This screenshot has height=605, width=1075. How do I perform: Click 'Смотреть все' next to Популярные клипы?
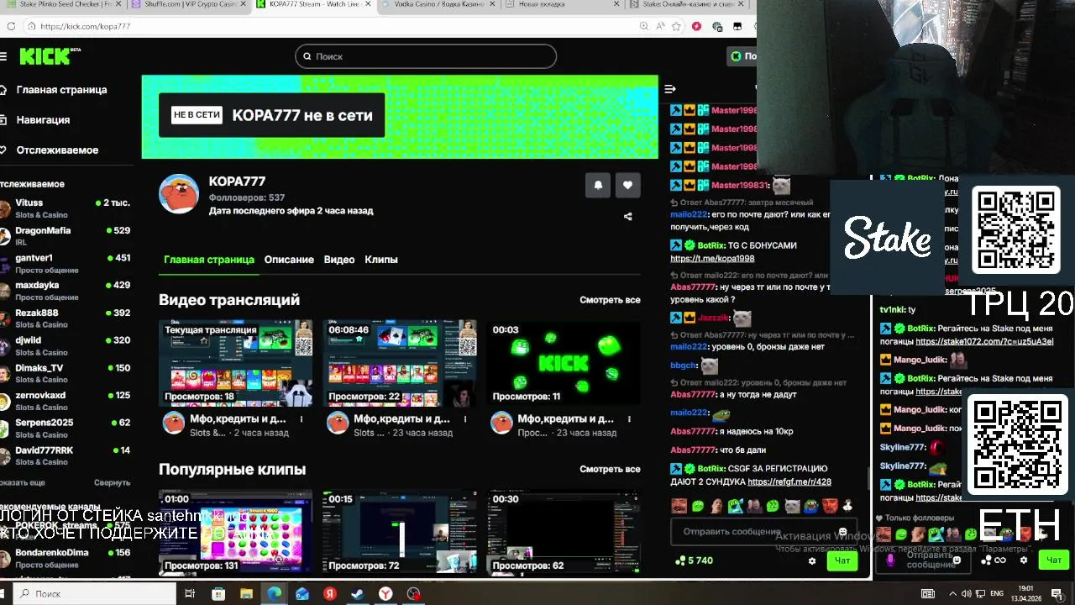click(610, 469)
